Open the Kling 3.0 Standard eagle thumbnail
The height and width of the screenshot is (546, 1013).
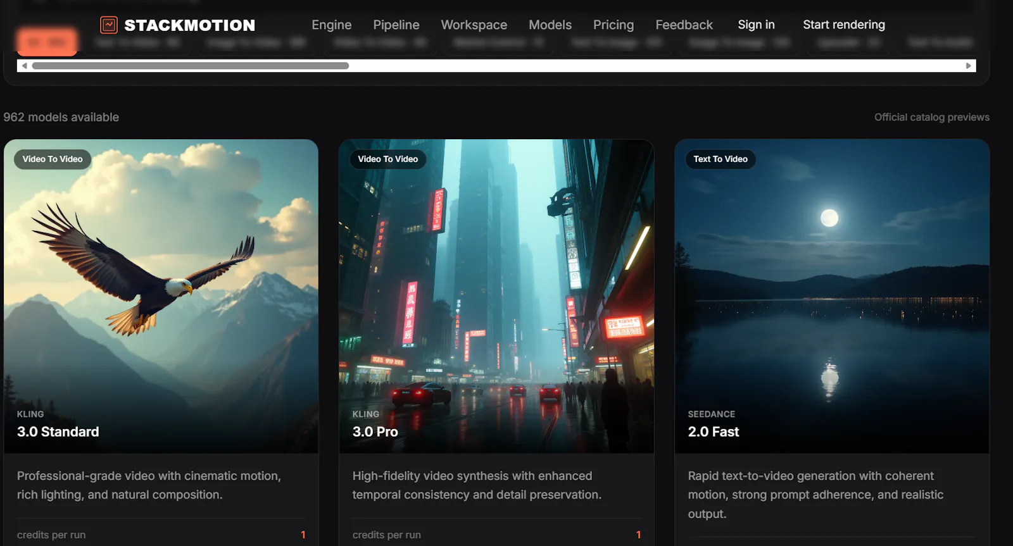[x=161, y=296]
